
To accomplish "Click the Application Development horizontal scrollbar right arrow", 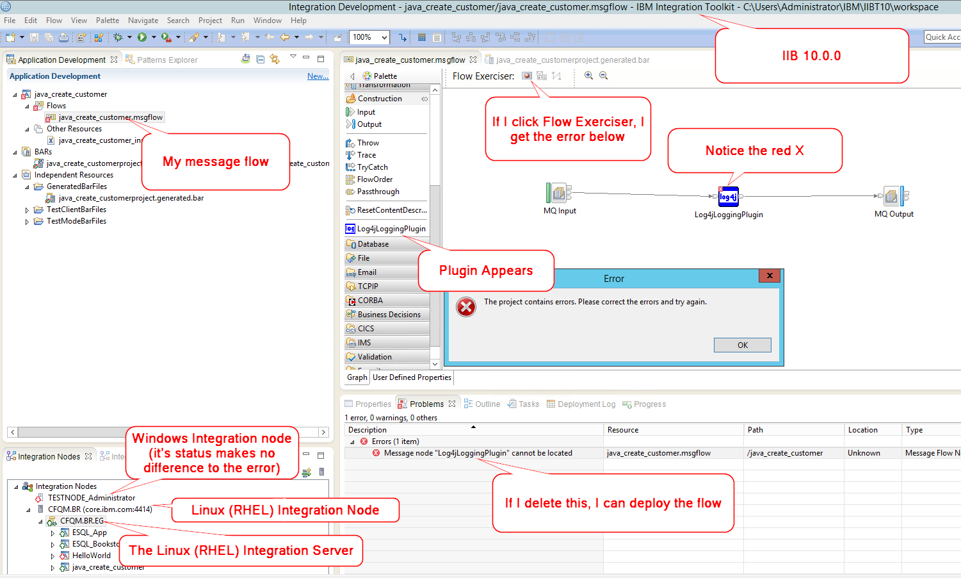I will 323,433.
